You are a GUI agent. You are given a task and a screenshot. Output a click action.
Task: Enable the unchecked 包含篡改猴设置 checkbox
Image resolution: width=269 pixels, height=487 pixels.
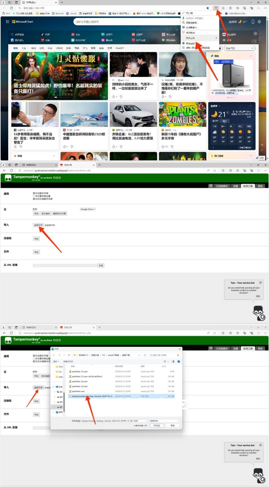click(x=34, y=196)
